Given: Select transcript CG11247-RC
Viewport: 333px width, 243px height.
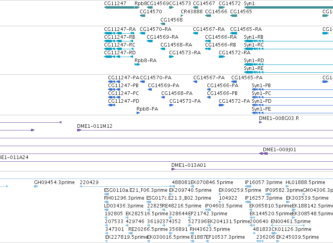Looking at the screenshot, I should [x=120, y=45].
